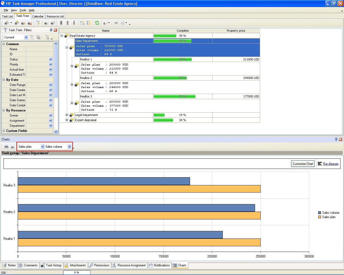
Task: Open the Notes bottom tab
Action: 9,265
